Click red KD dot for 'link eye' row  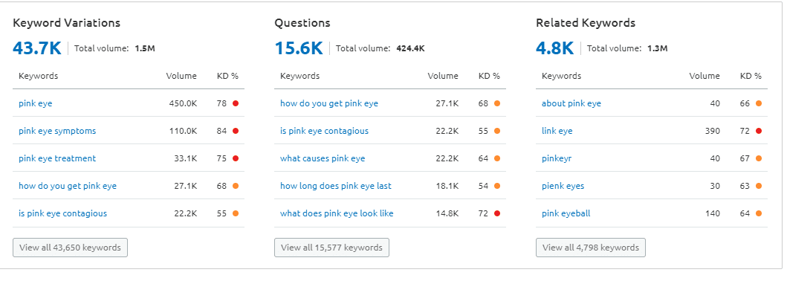(759, 131)
